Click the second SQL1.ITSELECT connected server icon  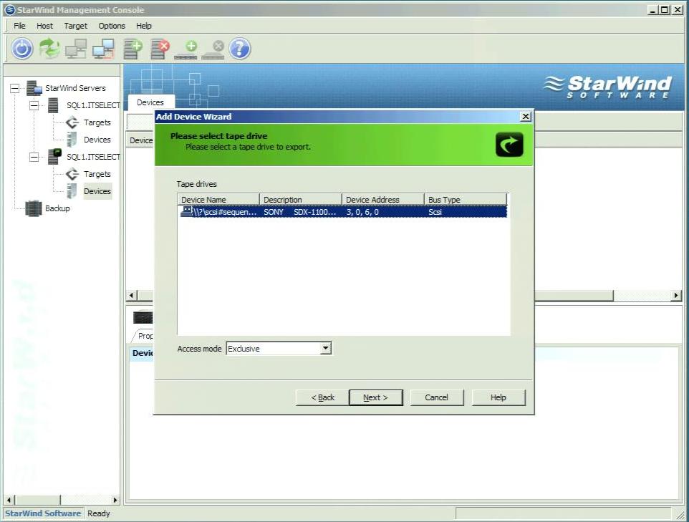54,156
